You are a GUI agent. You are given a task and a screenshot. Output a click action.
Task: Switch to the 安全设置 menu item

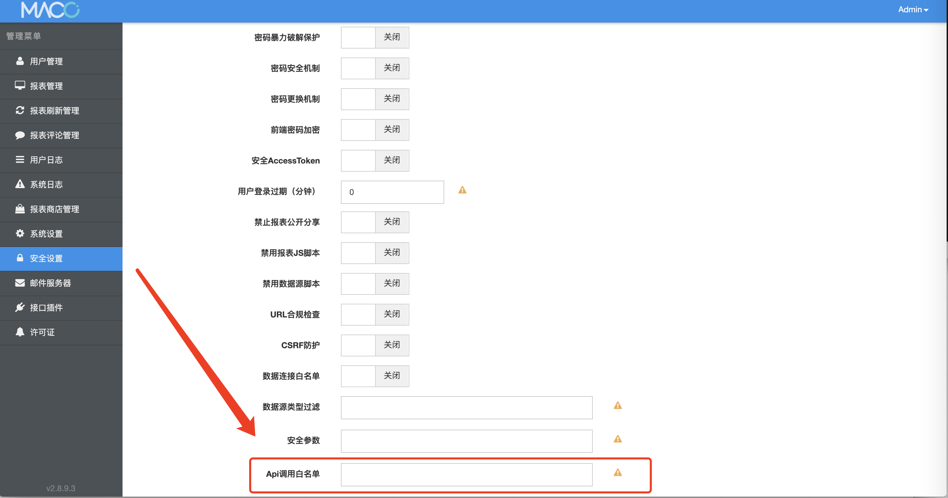(x=46, y=258)
